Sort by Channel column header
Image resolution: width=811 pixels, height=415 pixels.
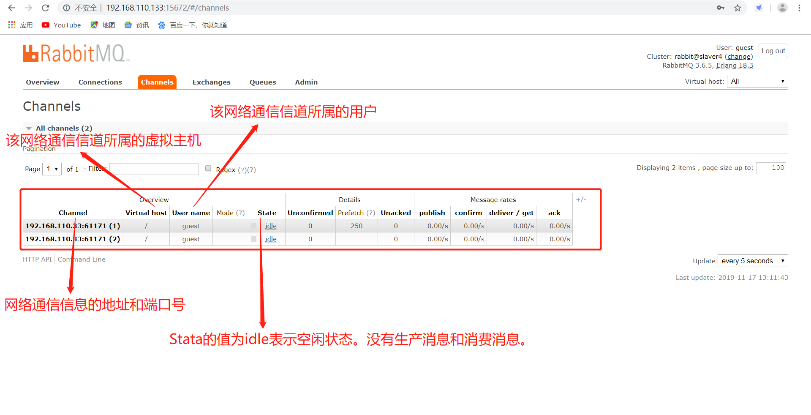coord(73,213)
